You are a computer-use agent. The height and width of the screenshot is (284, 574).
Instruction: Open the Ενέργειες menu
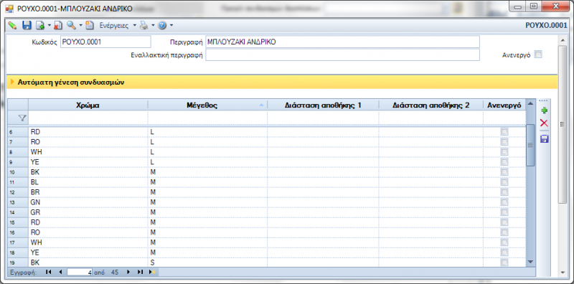114,25
